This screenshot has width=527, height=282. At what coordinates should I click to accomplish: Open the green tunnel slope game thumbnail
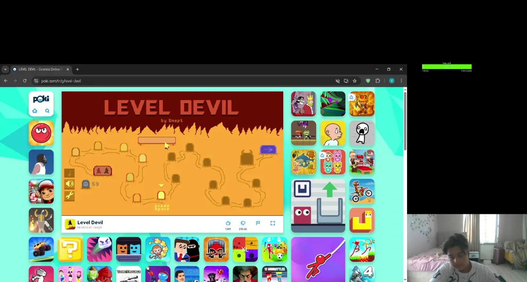point(333,104)
